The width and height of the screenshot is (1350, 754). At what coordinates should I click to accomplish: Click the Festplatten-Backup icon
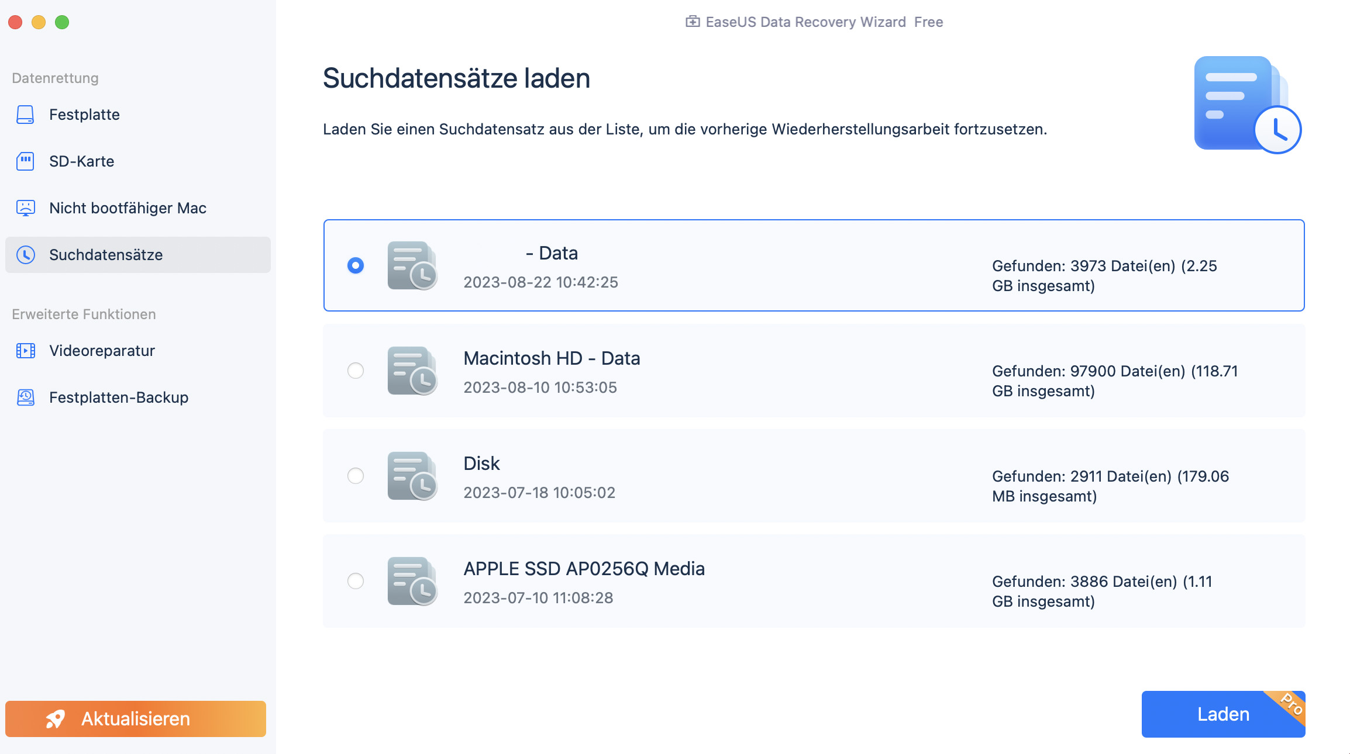click(25, 397)
